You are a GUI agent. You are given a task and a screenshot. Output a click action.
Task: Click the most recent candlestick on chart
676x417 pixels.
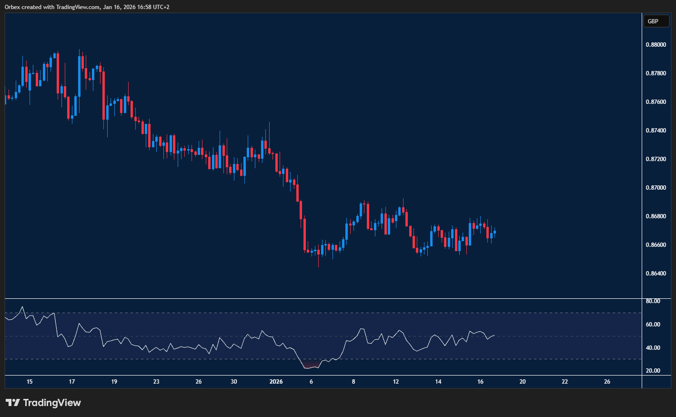(x=494, y=233)
